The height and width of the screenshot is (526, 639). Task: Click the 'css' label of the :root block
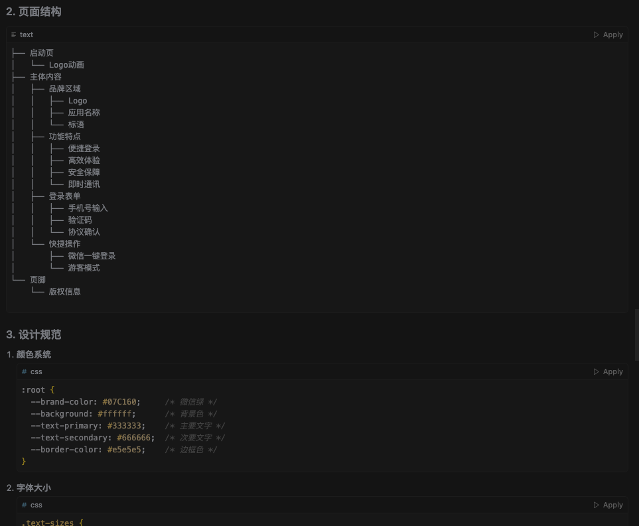coord(36,371)
